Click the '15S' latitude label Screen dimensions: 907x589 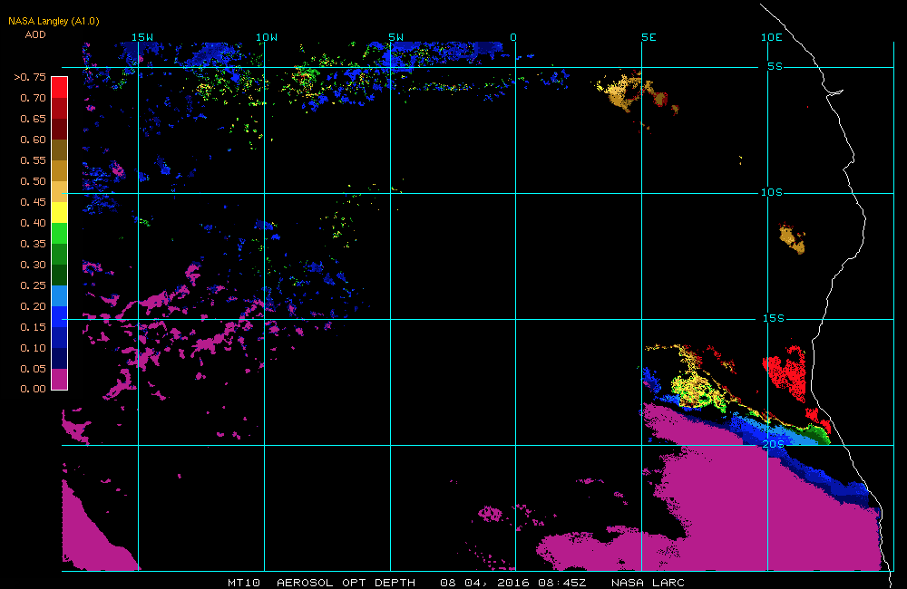click(x=774, y=318)
